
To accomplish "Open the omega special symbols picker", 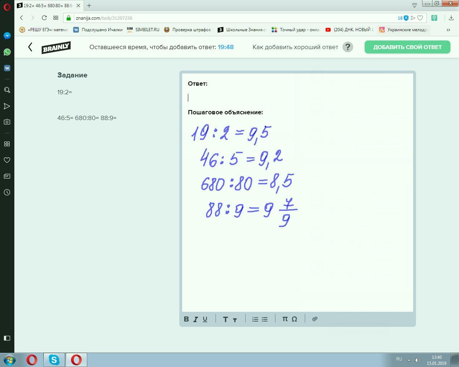I will pos(294,319).
